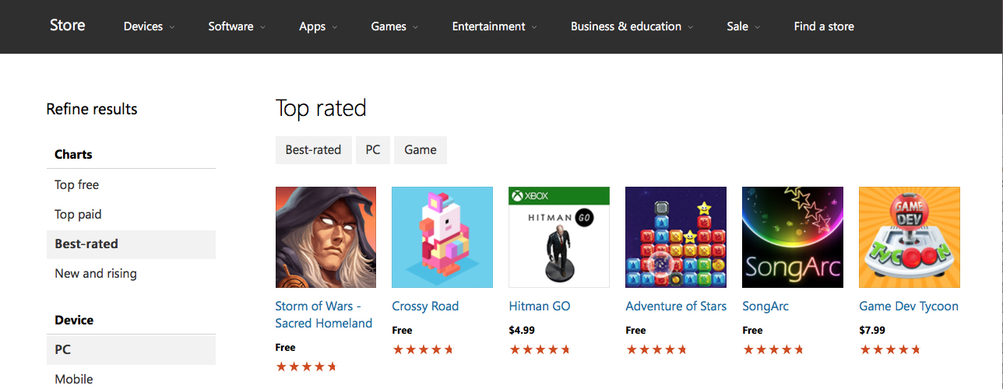Open the Business & education menu

click(x=632, y=26)
